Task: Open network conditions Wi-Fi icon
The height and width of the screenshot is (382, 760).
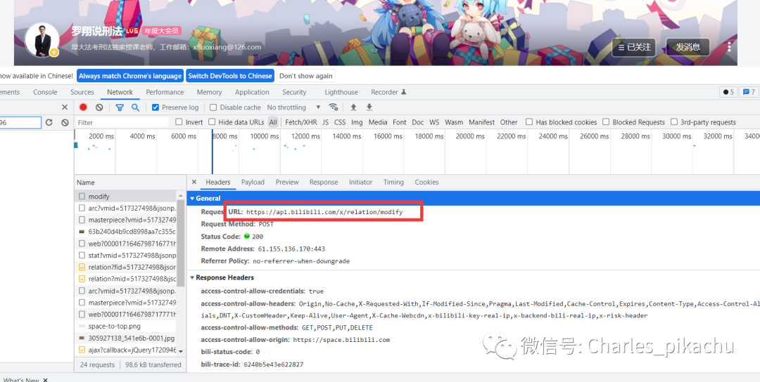Action: click(333, 107)
